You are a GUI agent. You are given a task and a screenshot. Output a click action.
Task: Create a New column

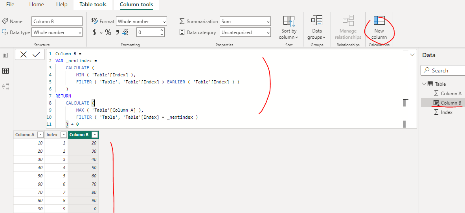pos(379,27)
